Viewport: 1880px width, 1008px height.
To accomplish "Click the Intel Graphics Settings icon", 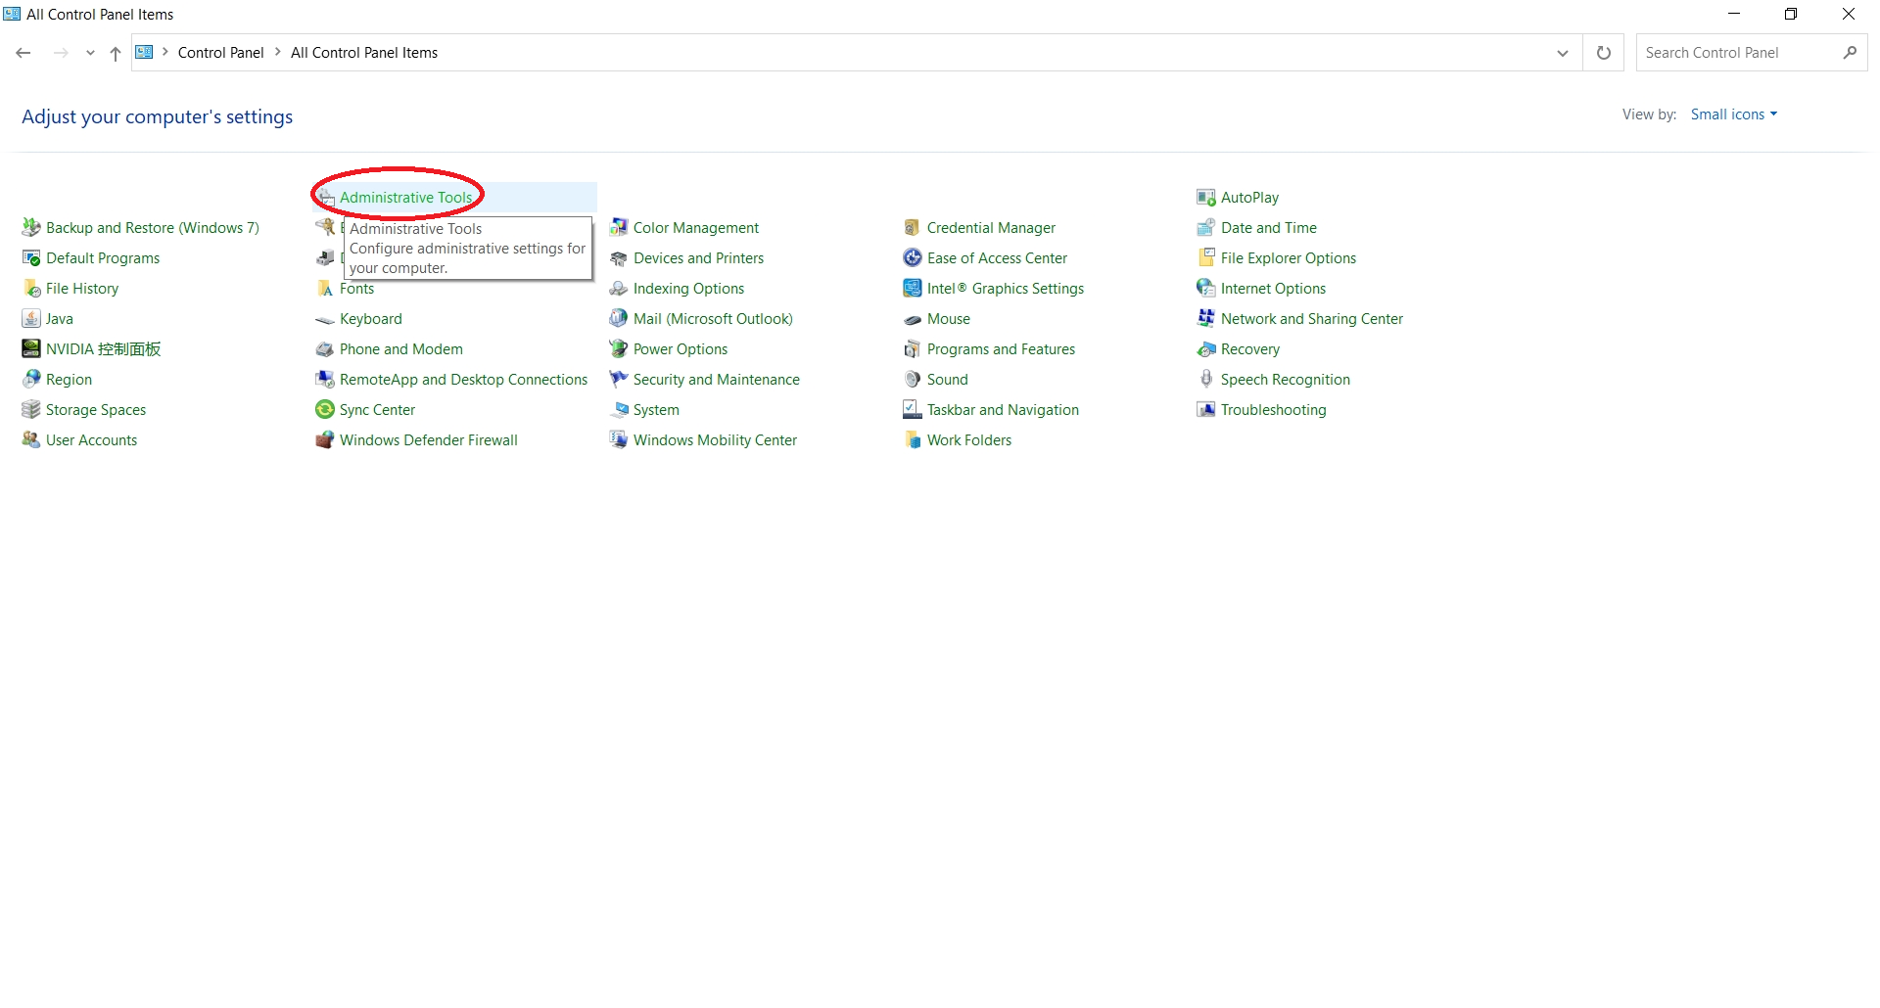I will [x=913, y=289].
